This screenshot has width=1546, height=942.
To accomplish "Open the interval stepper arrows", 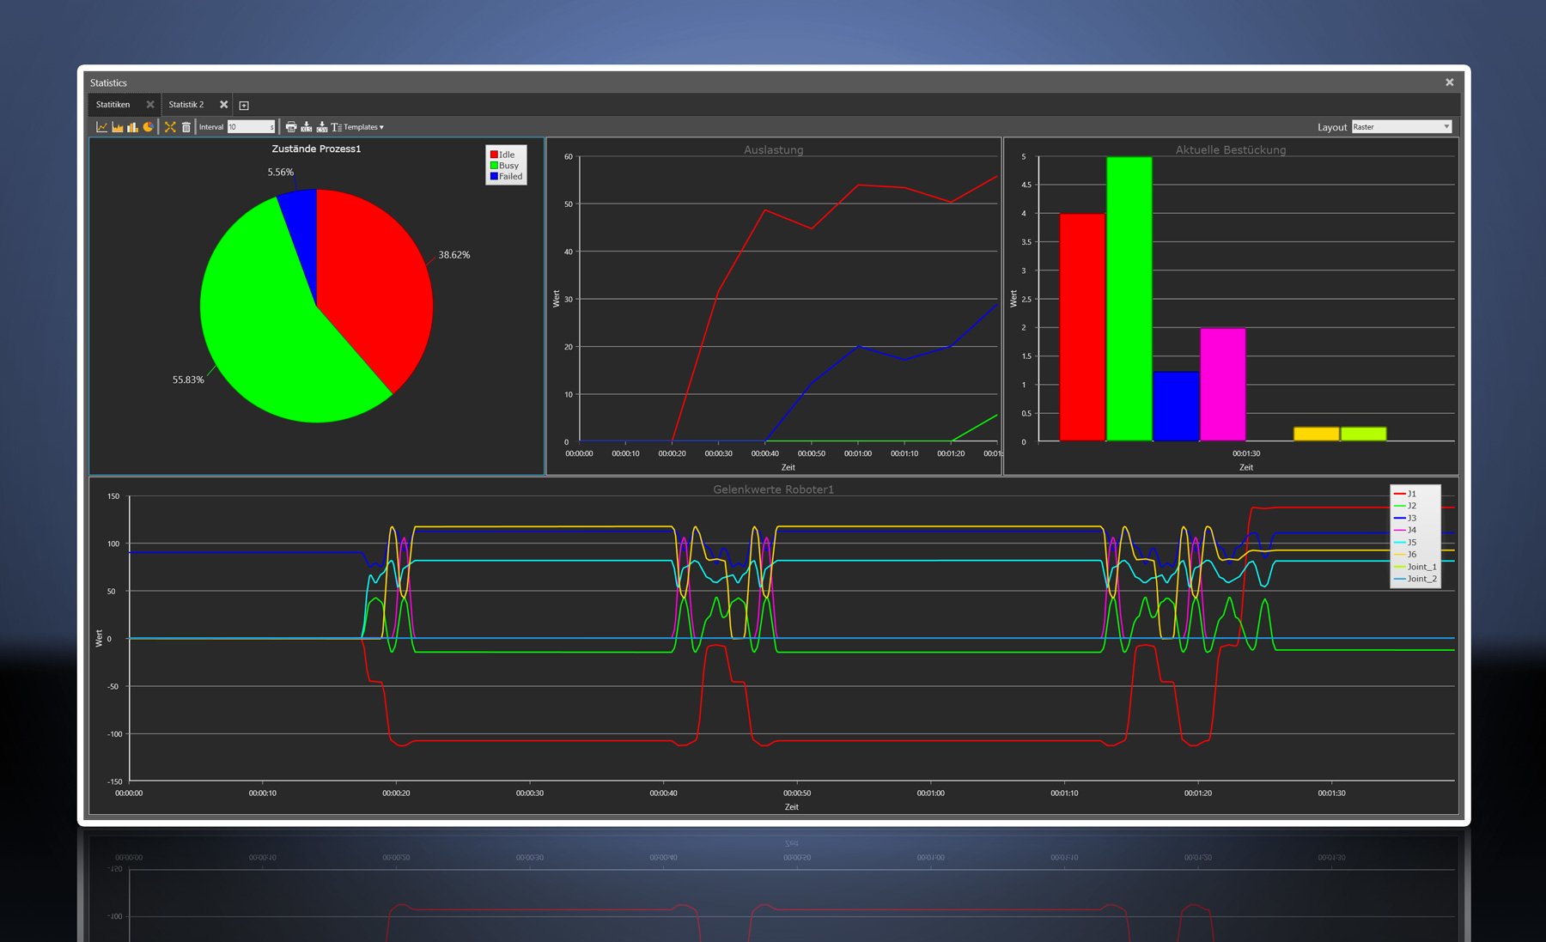I will 272,127.
